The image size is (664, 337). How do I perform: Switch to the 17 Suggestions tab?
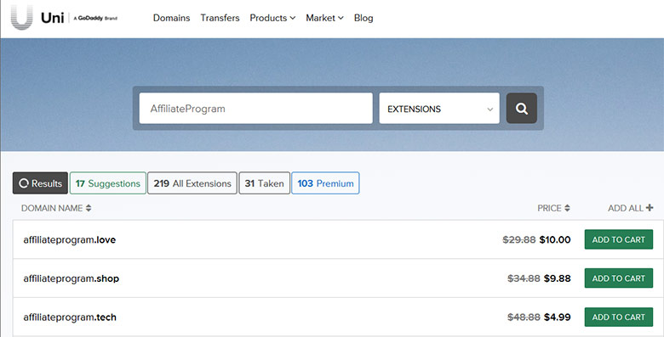pyautogui.click(x=108, y=183)
